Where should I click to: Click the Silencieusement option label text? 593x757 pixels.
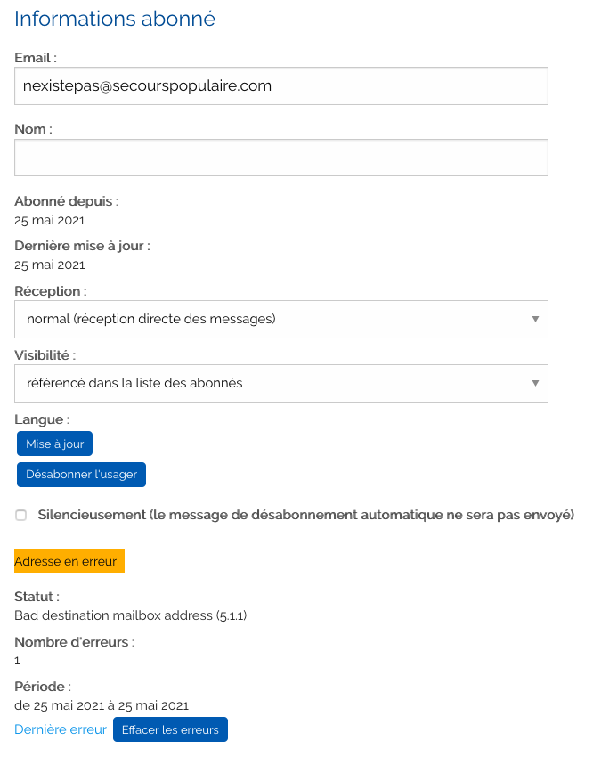[305, 515]
